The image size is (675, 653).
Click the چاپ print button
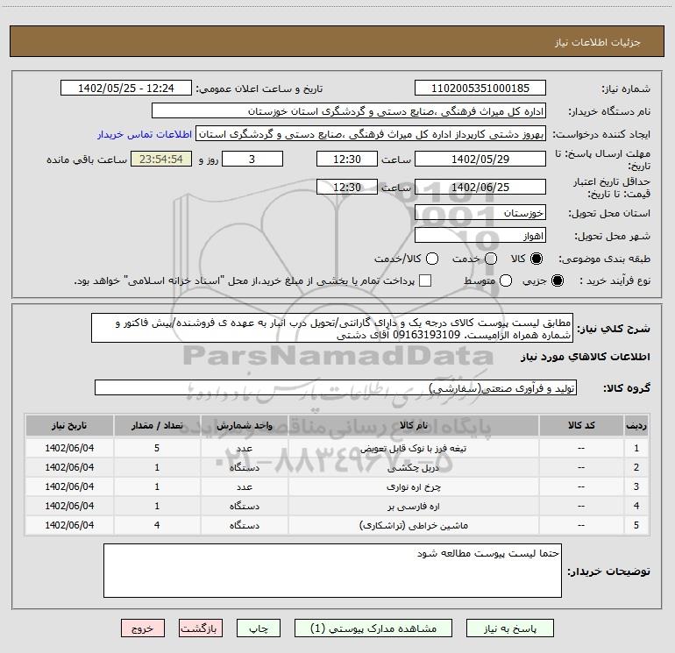[x=259, y=628]
